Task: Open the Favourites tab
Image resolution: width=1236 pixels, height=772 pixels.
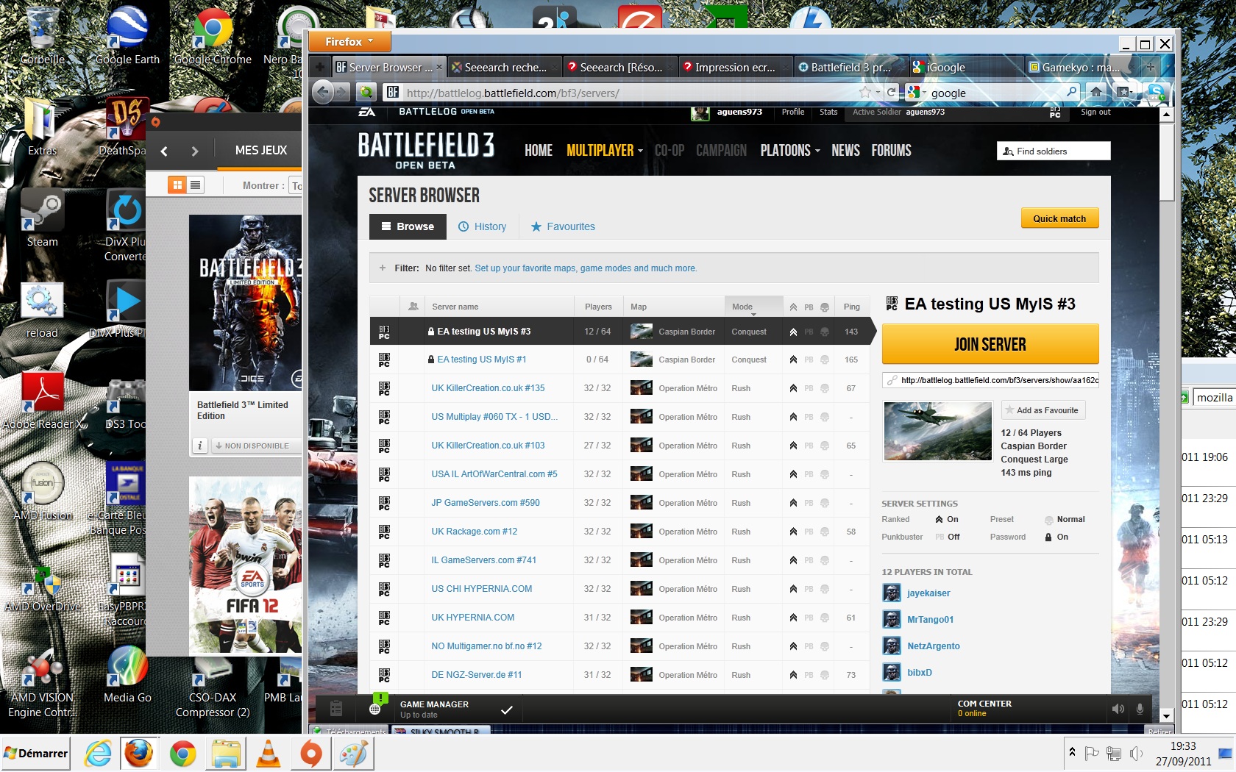Action: 563,226
